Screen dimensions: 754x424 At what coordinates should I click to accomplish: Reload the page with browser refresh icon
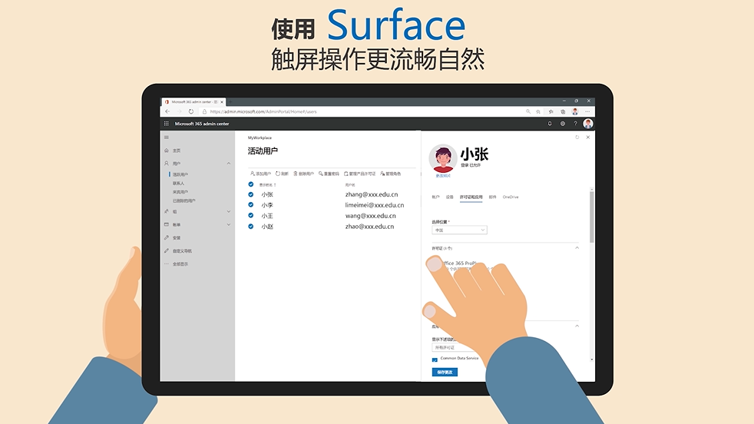tap(191, 111)
